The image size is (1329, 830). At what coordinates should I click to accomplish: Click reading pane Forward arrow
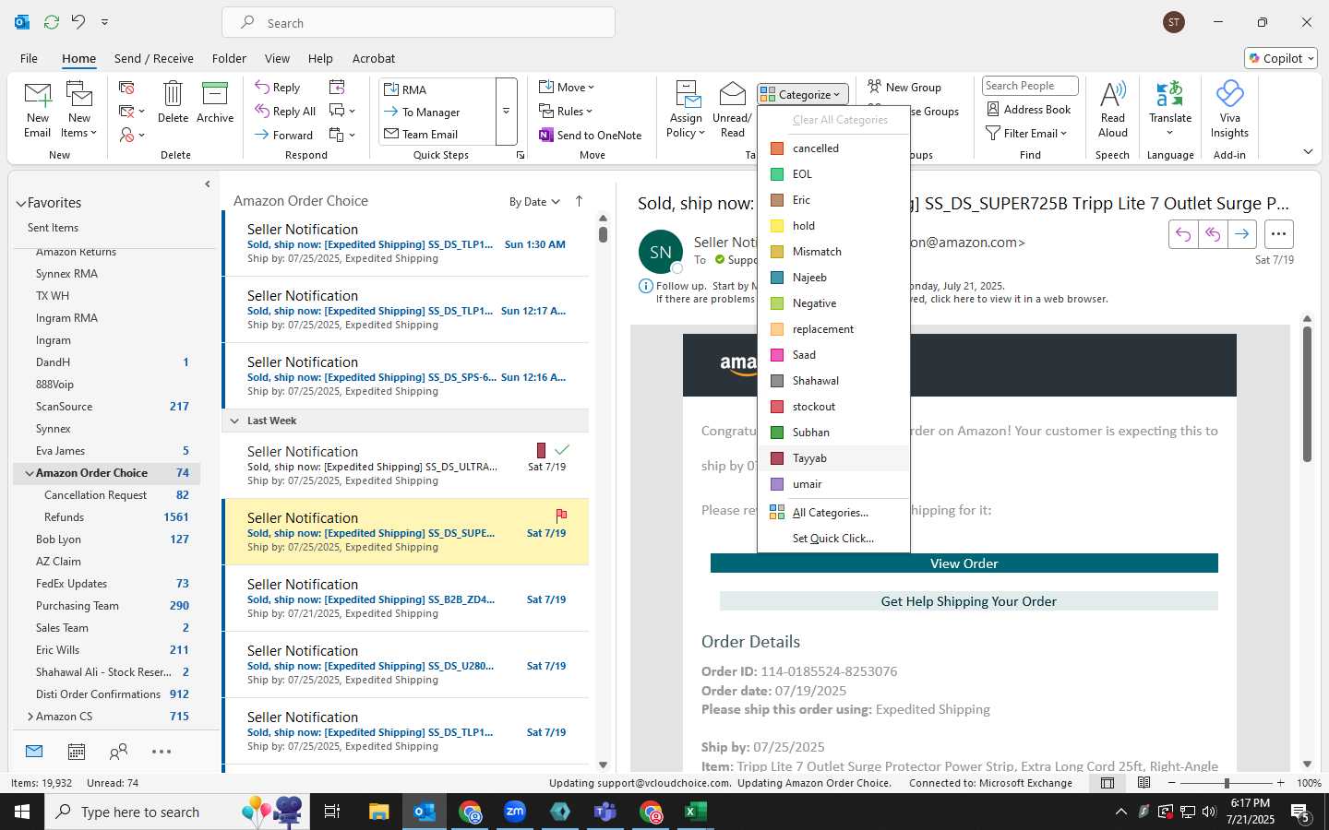pyautogui.click(x=1242, y=234)
